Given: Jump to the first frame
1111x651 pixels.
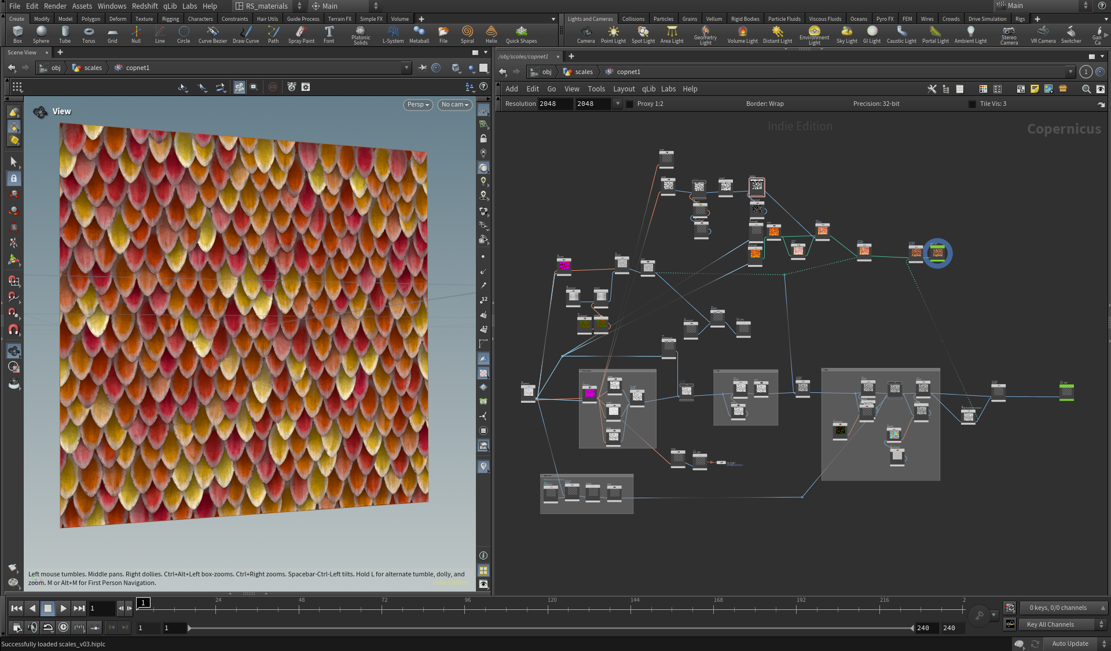Looking at the screenshot, I should 17,608.
